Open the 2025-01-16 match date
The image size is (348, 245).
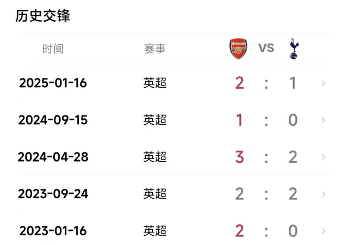(53, 83)
